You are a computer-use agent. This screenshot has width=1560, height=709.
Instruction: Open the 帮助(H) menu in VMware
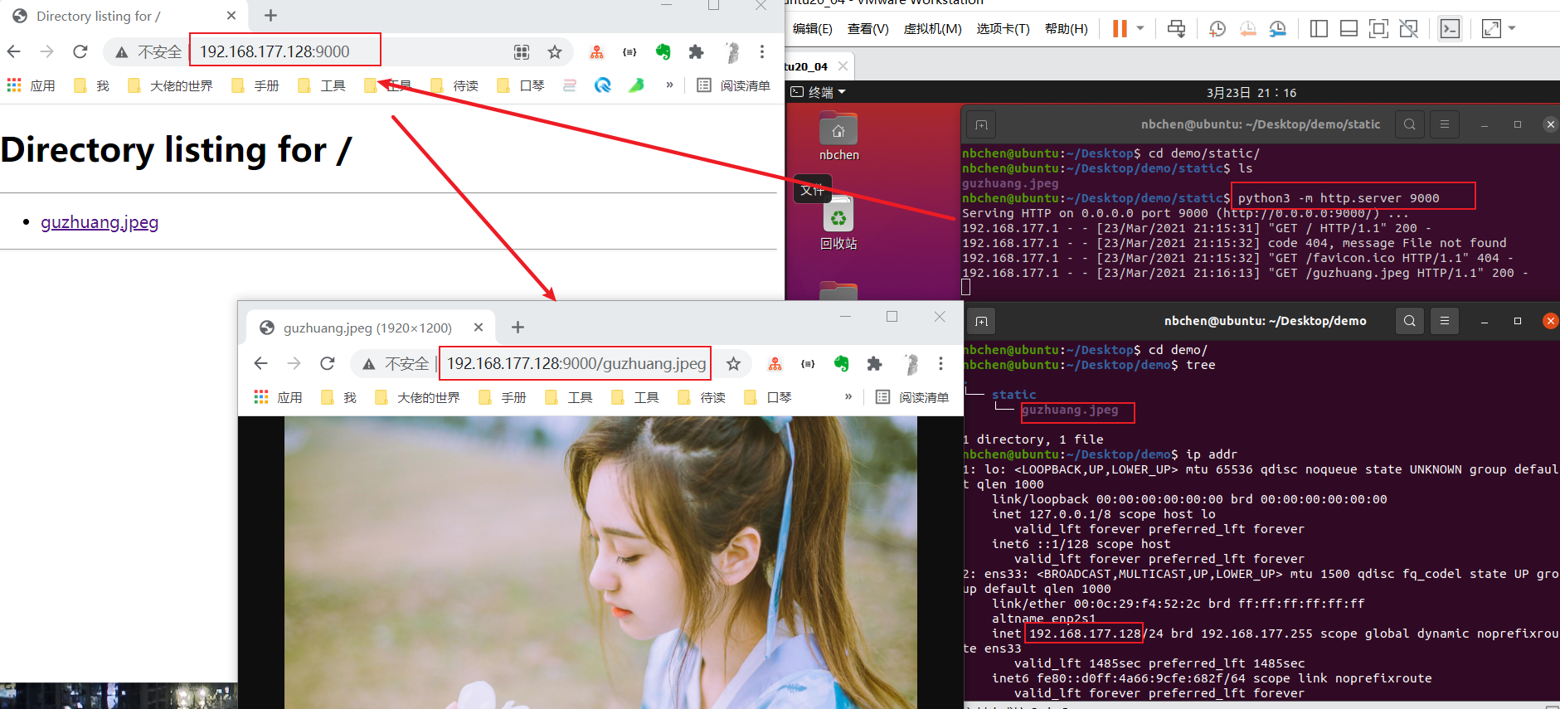click(1067, 29)
